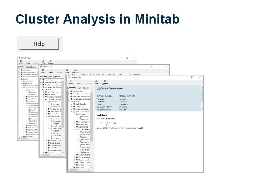This screenshot has height=193, width=257.
Task: Open the Search tab in back Help window
Action: coord(34,67)
